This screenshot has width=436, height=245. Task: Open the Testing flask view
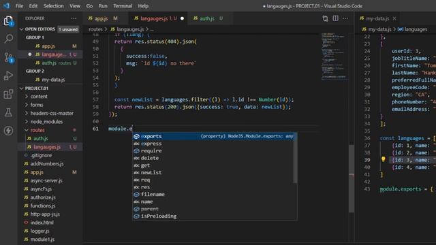point(8,112)
